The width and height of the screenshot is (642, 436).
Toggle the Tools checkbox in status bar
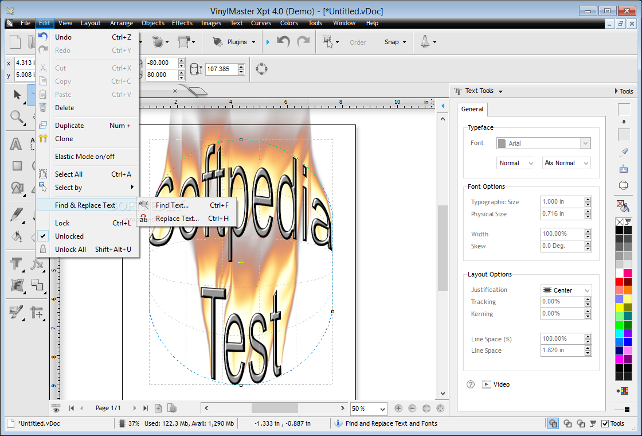pyautogui.click(x=605, y=424)
